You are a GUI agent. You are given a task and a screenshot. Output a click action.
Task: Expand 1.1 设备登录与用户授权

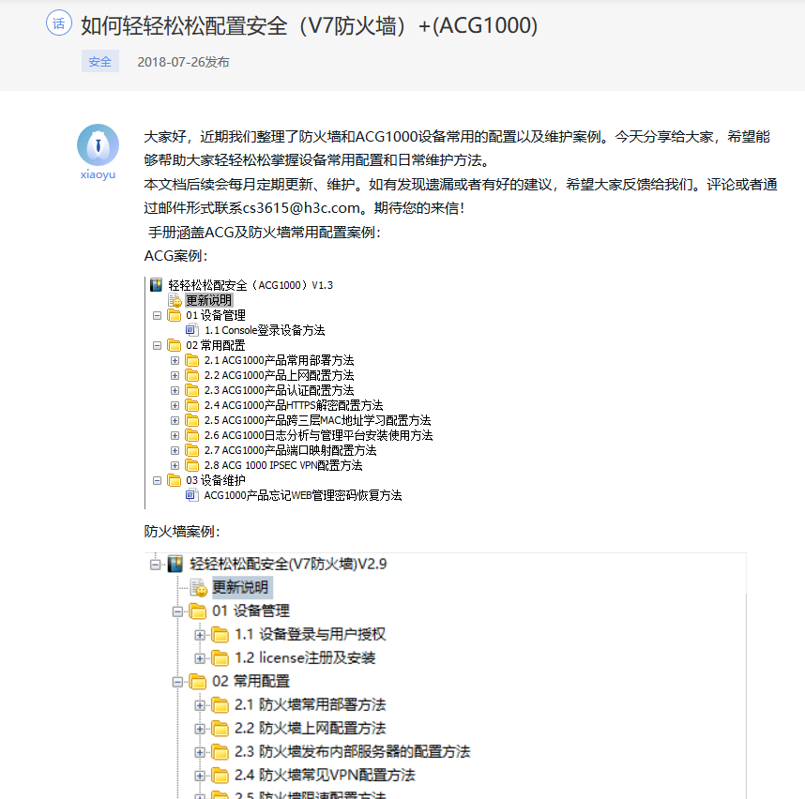200,635
